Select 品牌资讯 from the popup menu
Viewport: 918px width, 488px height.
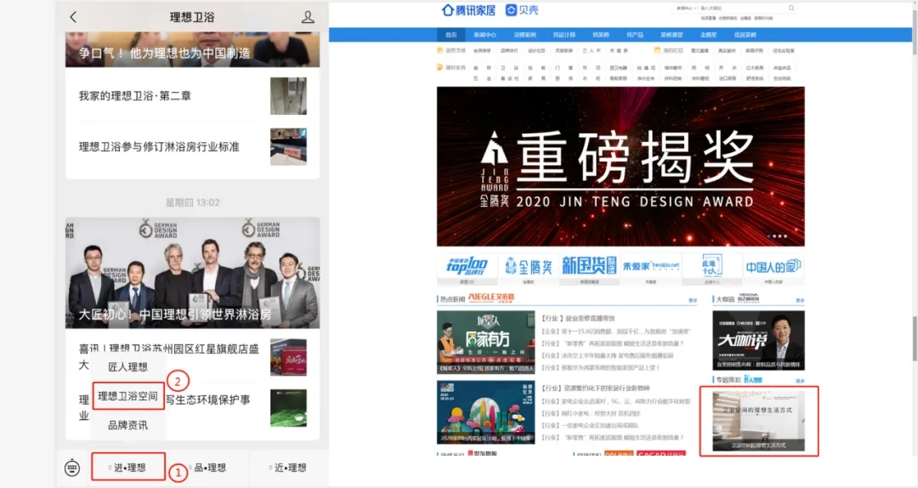tap(127, 425)
